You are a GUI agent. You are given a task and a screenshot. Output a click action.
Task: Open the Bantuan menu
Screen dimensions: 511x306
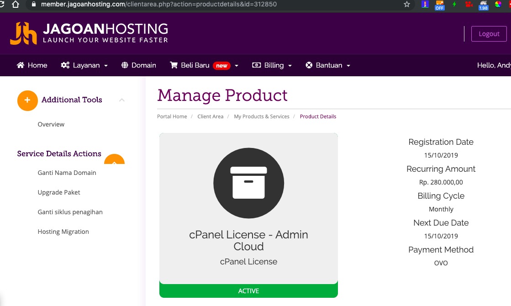328,65
